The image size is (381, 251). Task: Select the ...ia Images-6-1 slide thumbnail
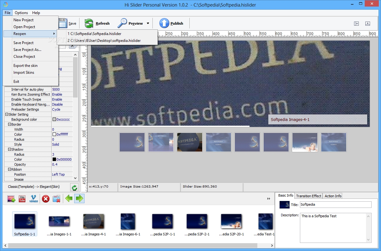(x=128, y=224)
